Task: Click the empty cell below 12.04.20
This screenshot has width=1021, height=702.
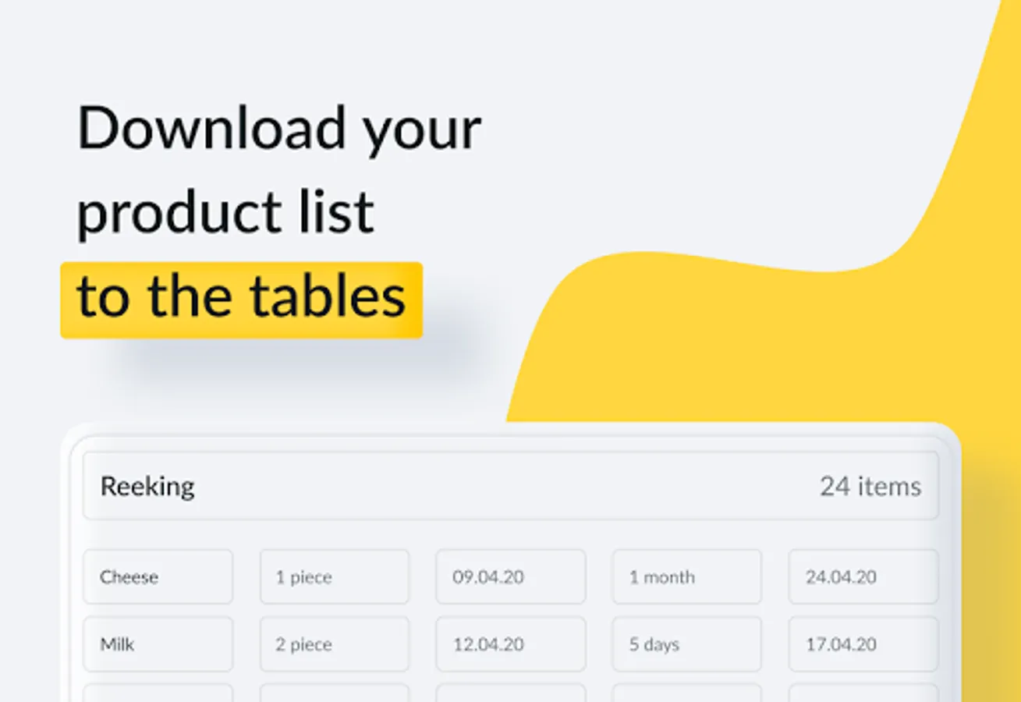Action: (x=511, y=693)
